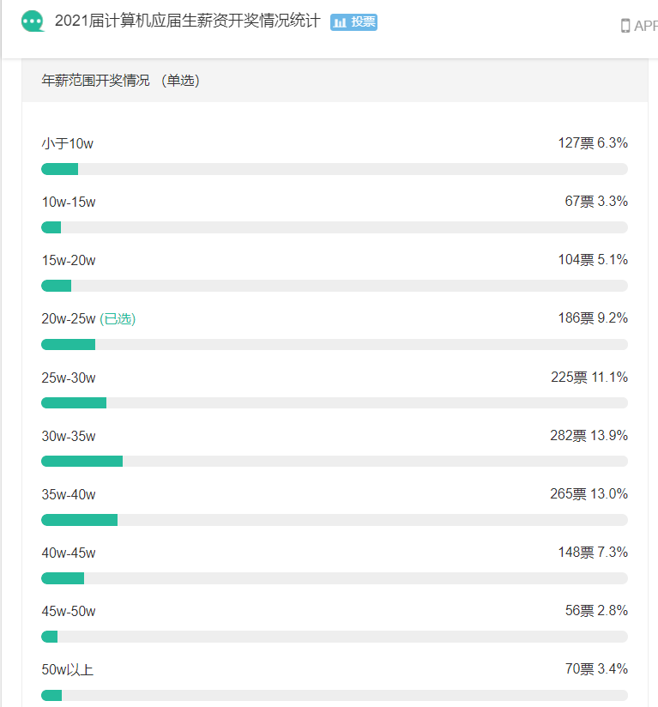This screenshot has height=707, width=658.
Task: Click the selected 20w-25w option
Action: [69, 318]
